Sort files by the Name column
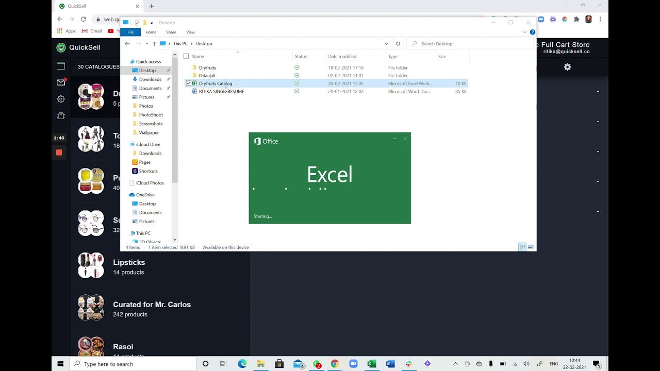The width and height of the screenshot is (660, 371). (198, 56)
